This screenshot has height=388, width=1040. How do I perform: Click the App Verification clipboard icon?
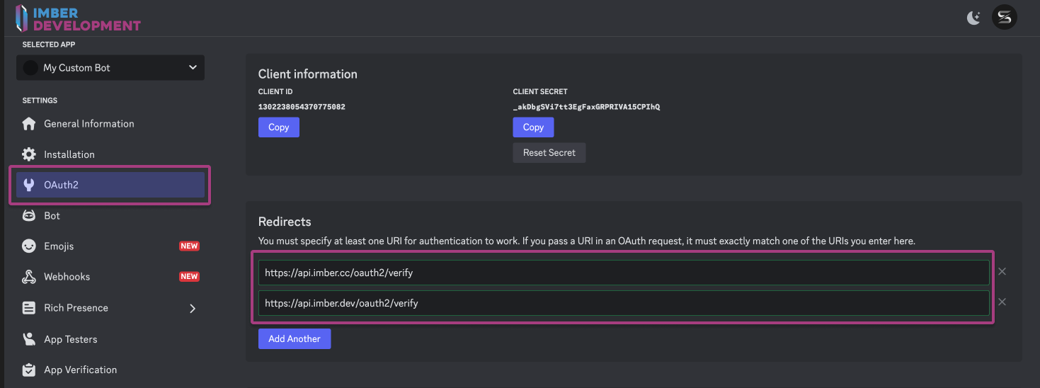[29, 370]
